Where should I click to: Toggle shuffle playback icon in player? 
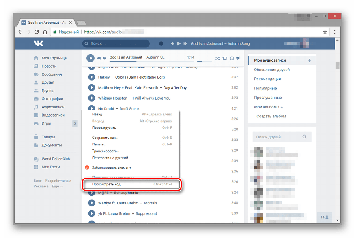tap(218, 58)
